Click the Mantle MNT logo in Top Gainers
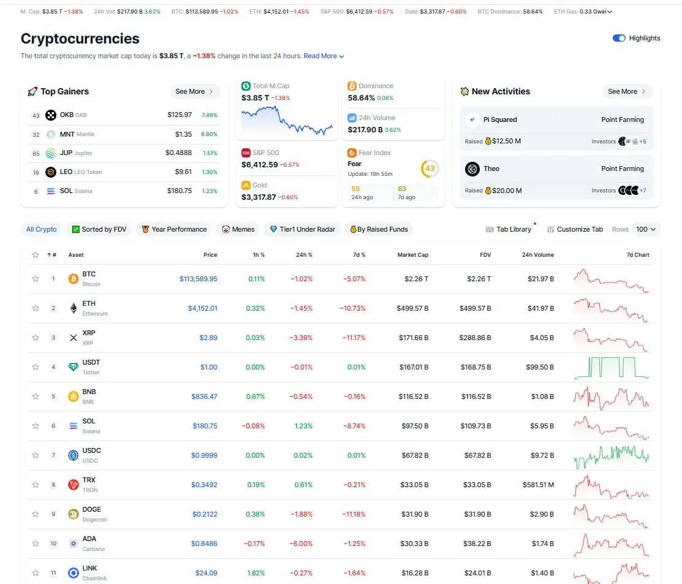This screenshot has width=682, height=584. [x=51, y=134]
